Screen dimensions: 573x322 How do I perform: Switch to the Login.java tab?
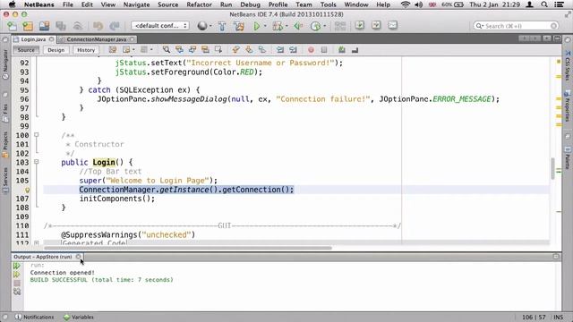pyautogui.click(x=33, y=39)
